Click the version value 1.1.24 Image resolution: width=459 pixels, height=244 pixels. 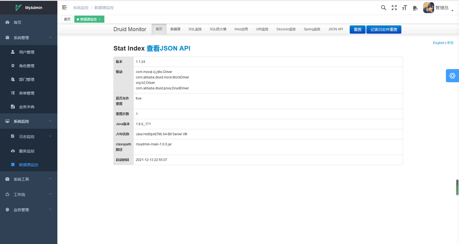click(x=140, y=62)
